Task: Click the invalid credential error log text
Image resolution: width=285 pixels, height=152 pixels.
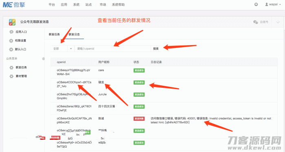Action: (211, 120)
